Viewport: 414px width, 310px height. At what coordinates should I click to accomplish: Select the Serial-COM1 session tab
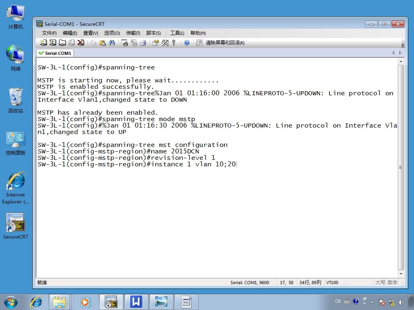[x=55, y=53]
